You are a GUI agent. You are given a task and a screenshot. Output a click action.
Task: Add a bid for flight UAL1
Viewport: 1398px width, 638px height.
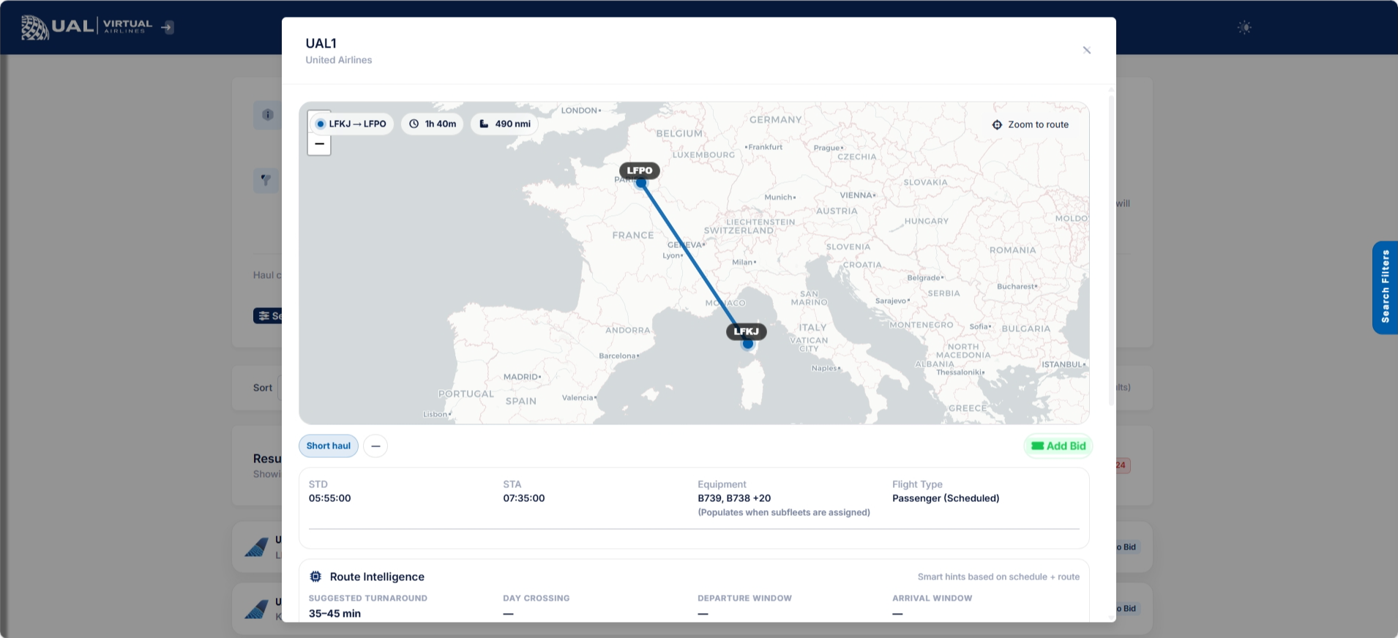pos(1058,446)
